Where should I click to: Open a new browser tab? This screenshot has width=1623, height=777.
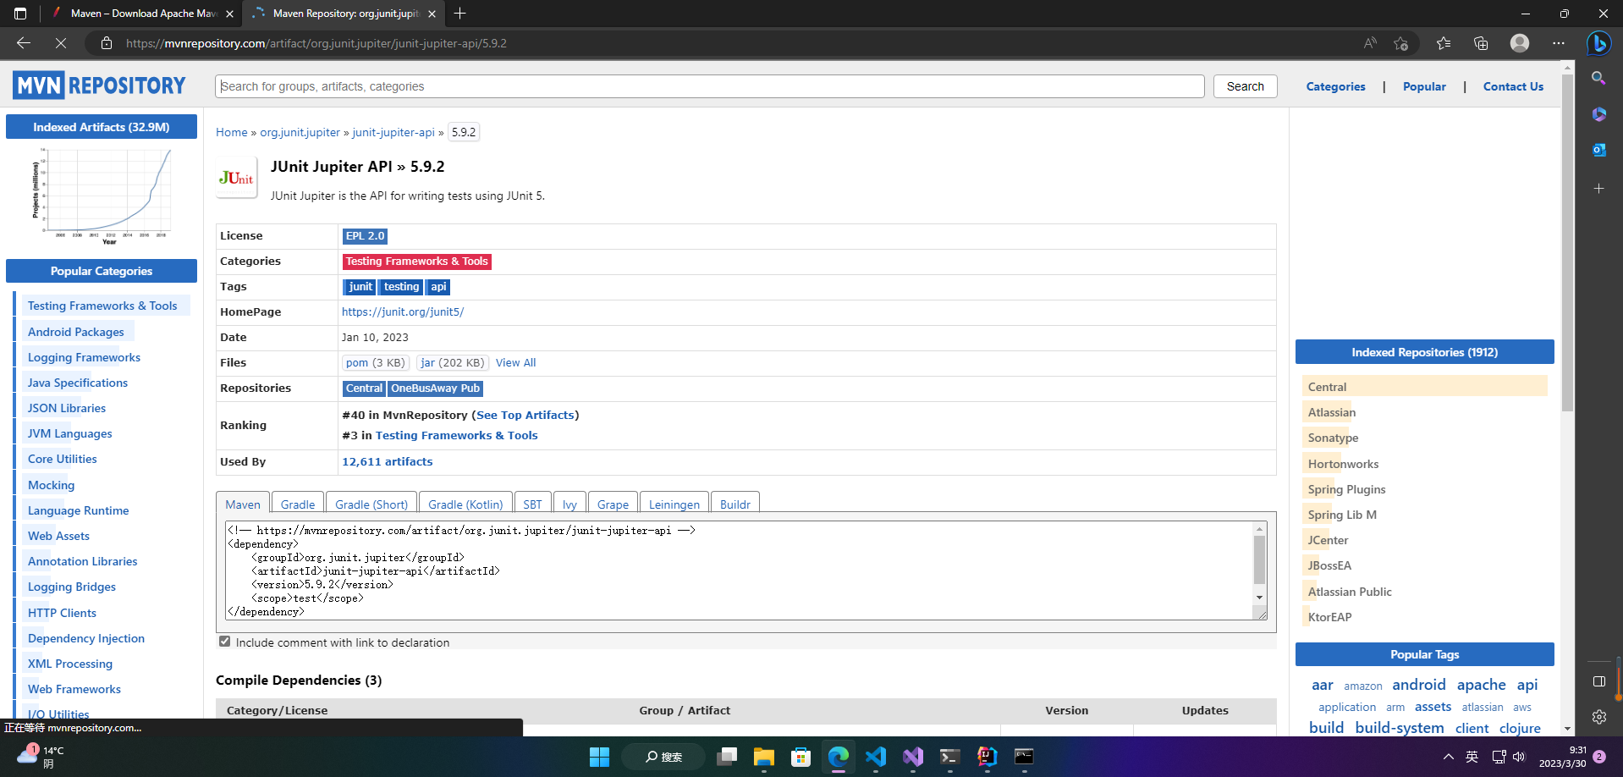coord(459,14)
